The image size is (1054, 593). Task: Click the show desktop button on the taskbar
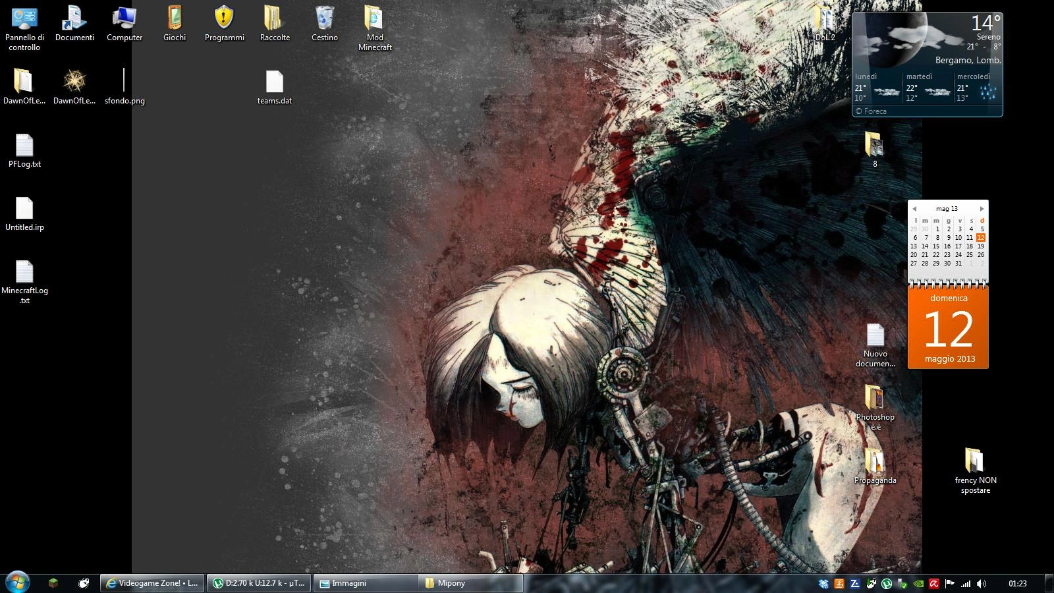pyautogui.click(x=1049, y=583)
